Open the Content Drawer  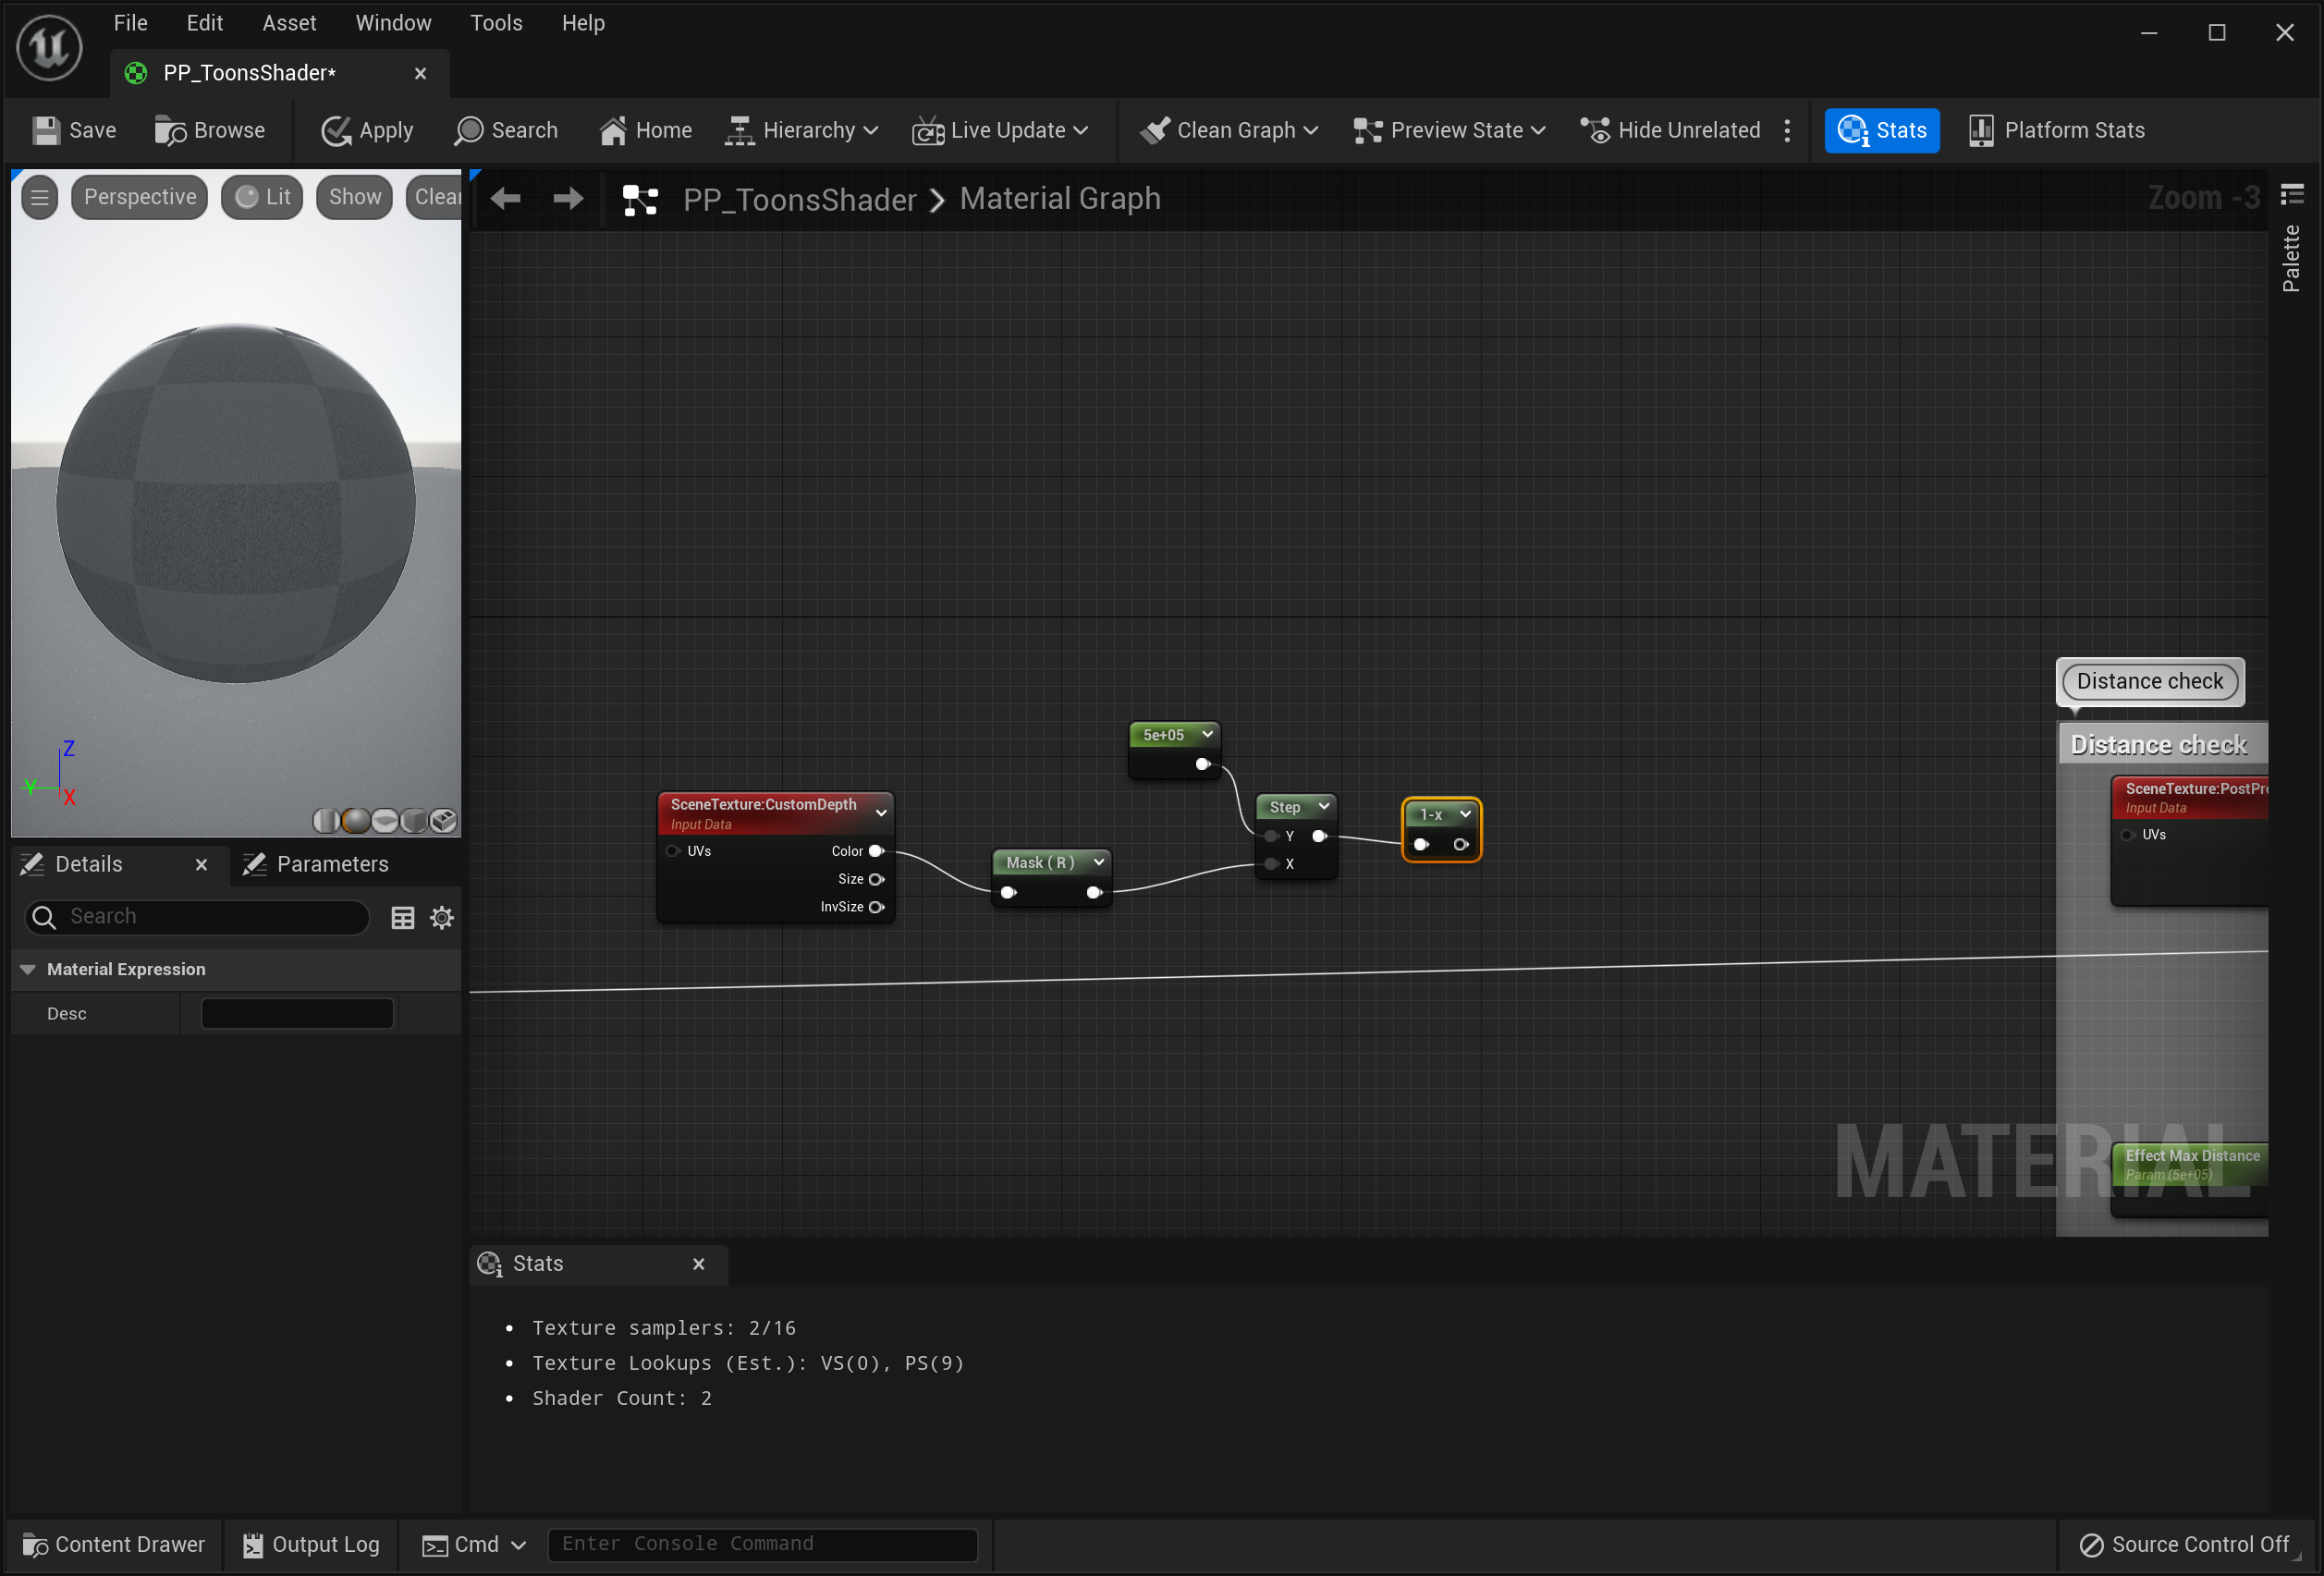(x=113, y=1544)
